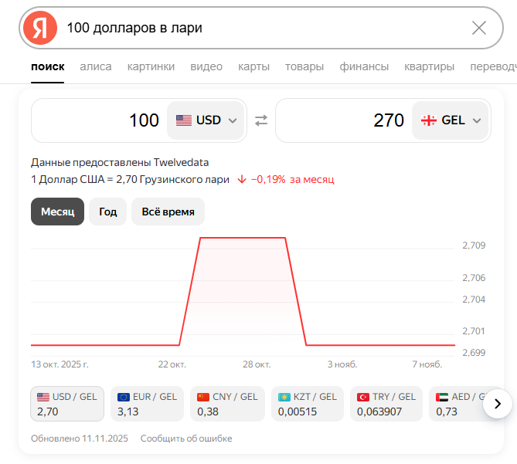Screen dimensions: 517x464
Task: Open the USD currency dropdown
Action: (x=206, y=120)
